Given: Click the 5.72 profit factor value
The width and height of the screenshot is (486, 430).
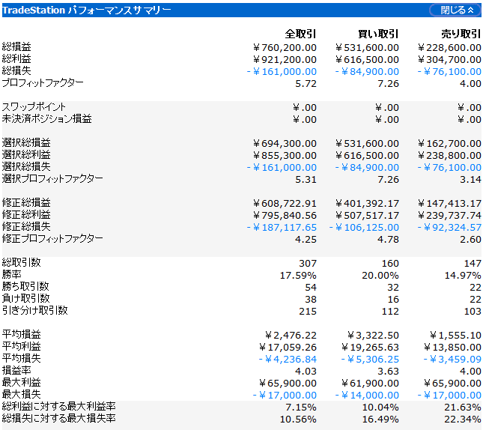Looking at the screenshot, I should coord(306,84).
